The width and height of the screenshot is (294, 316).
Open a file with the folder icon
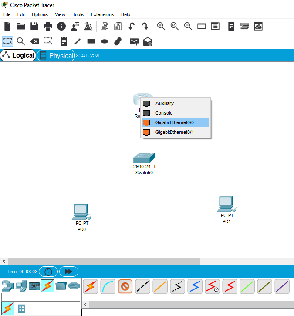(x=21, y=26)
